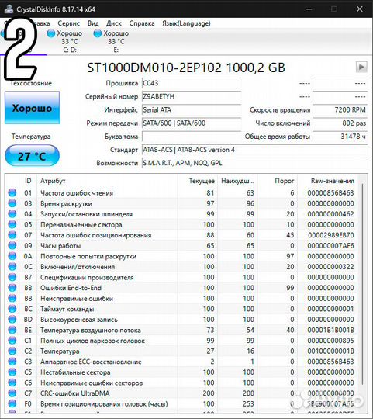Click CrystalDiskInfo title bar app icon
The width and height of the screenshot is (373, 419).
point(9,9)
